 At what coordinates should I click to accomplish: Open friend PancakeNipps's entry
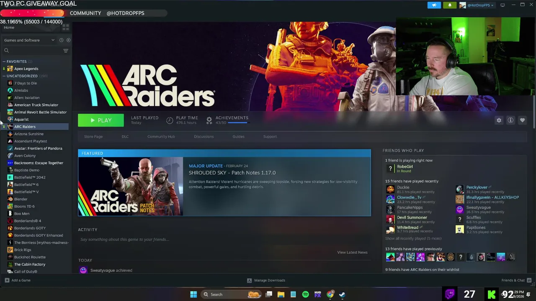(410, 207)
